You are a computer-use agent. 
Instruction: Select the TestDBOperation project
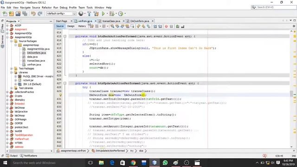tap(24, 135)
